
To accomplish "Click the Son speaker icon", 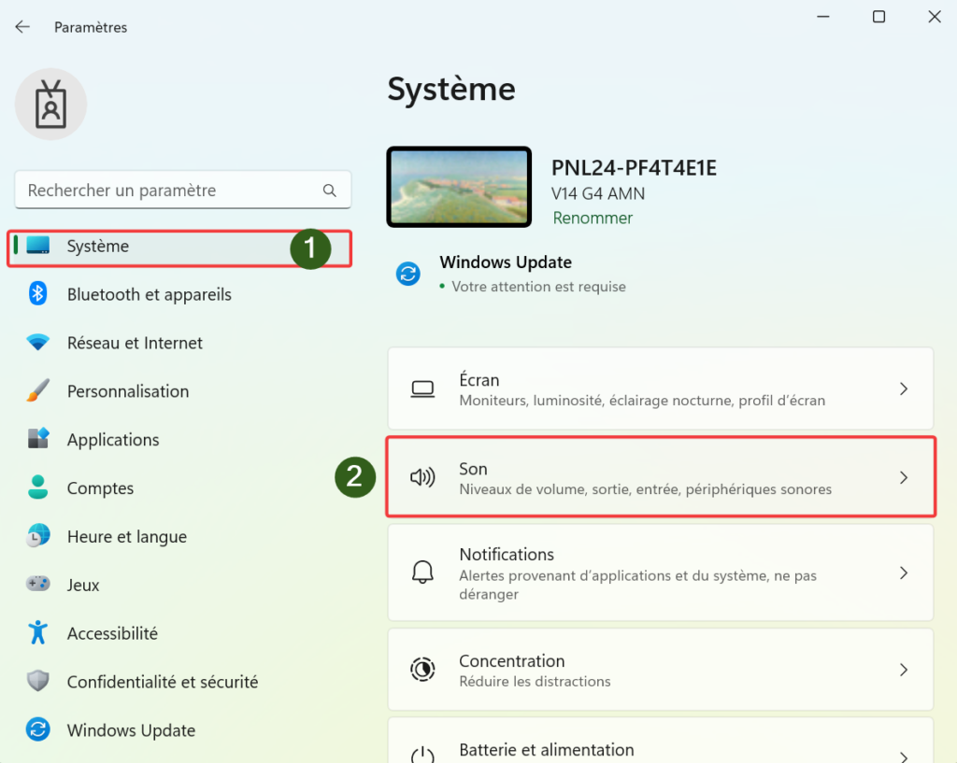I will (x=422, y=478).
